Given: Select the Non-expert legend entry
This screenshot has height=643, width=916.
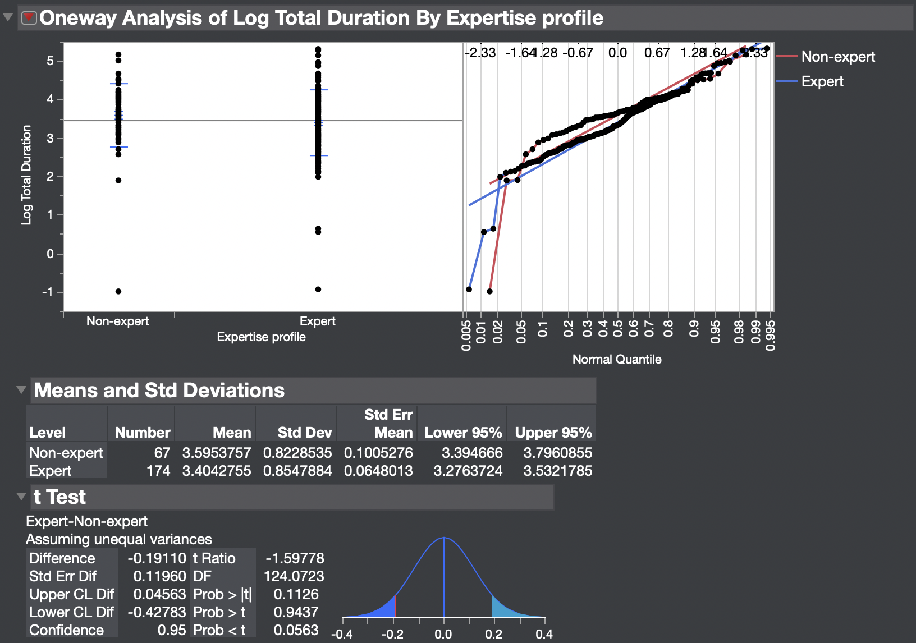Looking at the screenshot, I should (839, 57).
